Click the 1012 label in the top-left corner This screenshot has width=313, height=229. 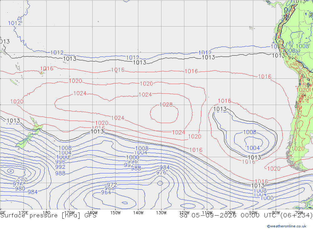pos(15,23)
